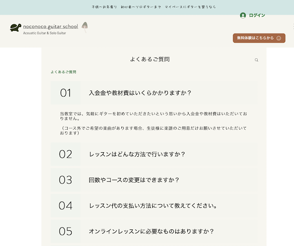294x246 pixels.
Task: Click the login avatar icon
Action: (x=243, y=15)
